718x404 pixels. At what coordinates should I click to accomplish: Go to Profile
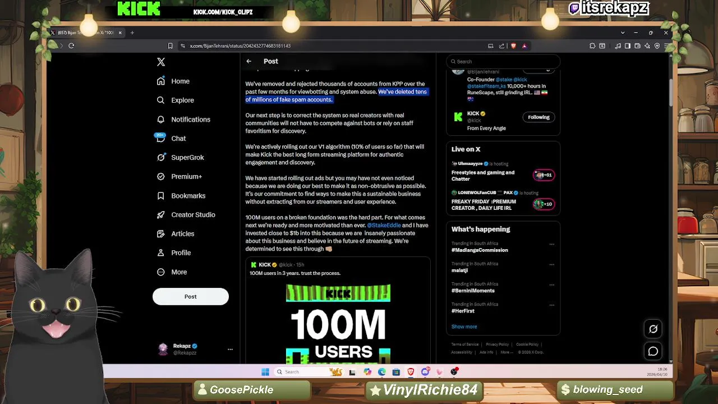(181, 253)
